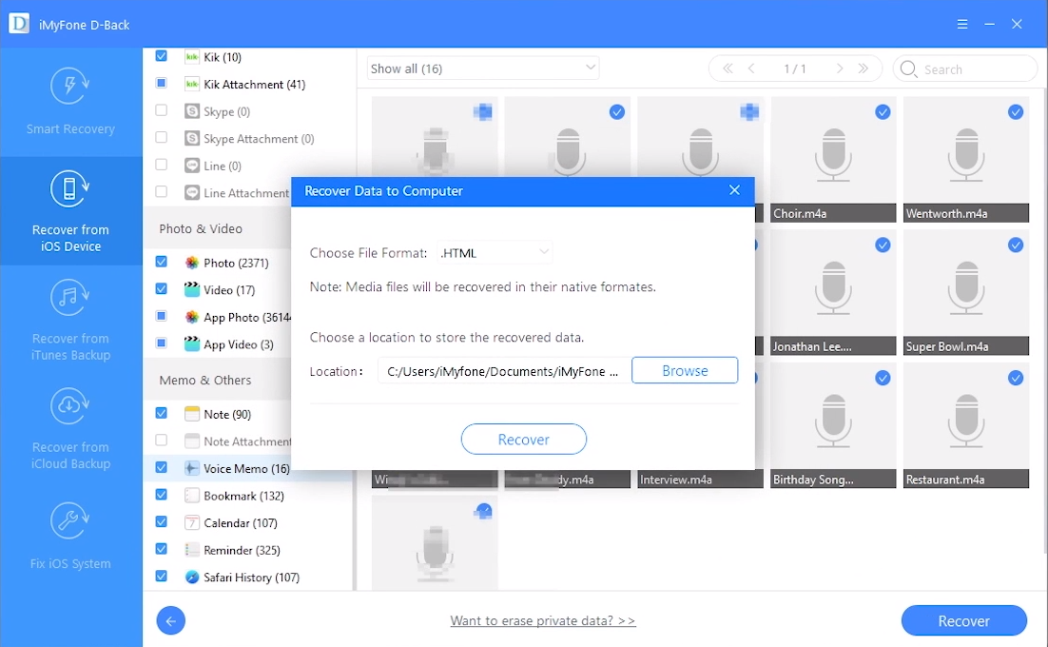Screen dimensions: 1048x647
Task: Open the Want to erase private data link
Action: [x=543, y=621]
